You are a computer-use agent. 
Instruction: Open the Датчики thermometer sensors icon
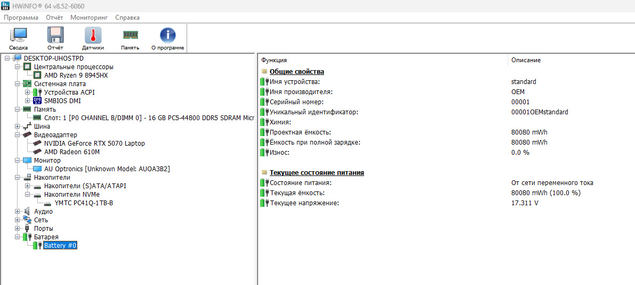(93, 39)
